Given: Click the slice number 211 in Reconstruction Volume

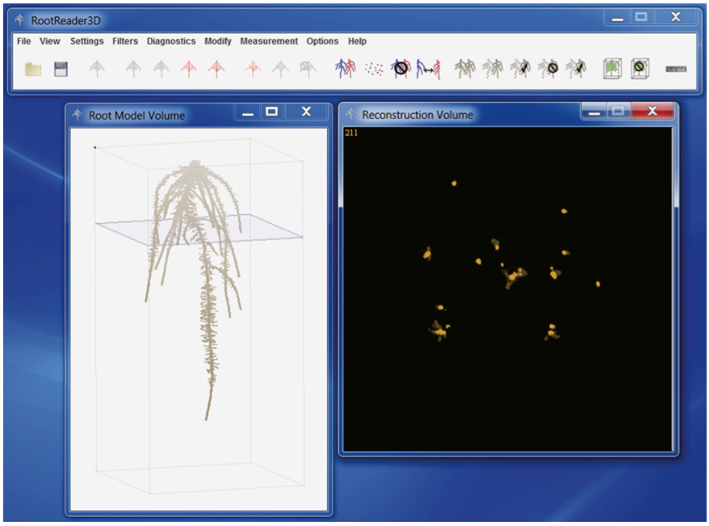Looking at the screenshot, I should pos(351,133).
